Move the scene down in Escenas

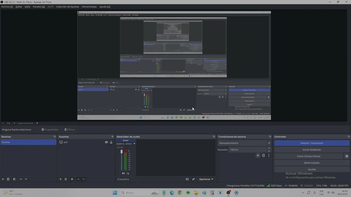coord(26,179)
